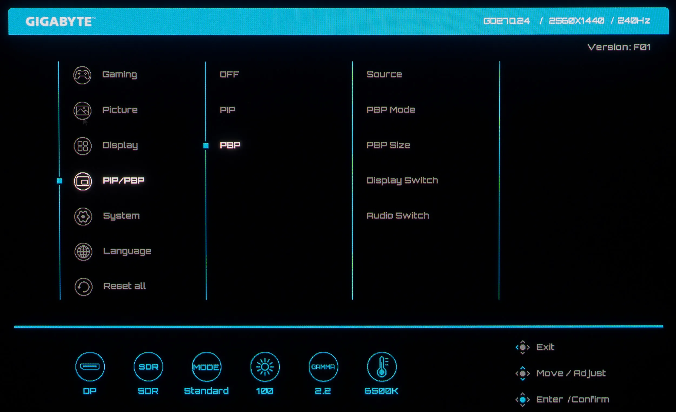The width and height of the screenshot is (676, 412).
Task: Choose the PBP mode option
Action: [x=230, y=145]
